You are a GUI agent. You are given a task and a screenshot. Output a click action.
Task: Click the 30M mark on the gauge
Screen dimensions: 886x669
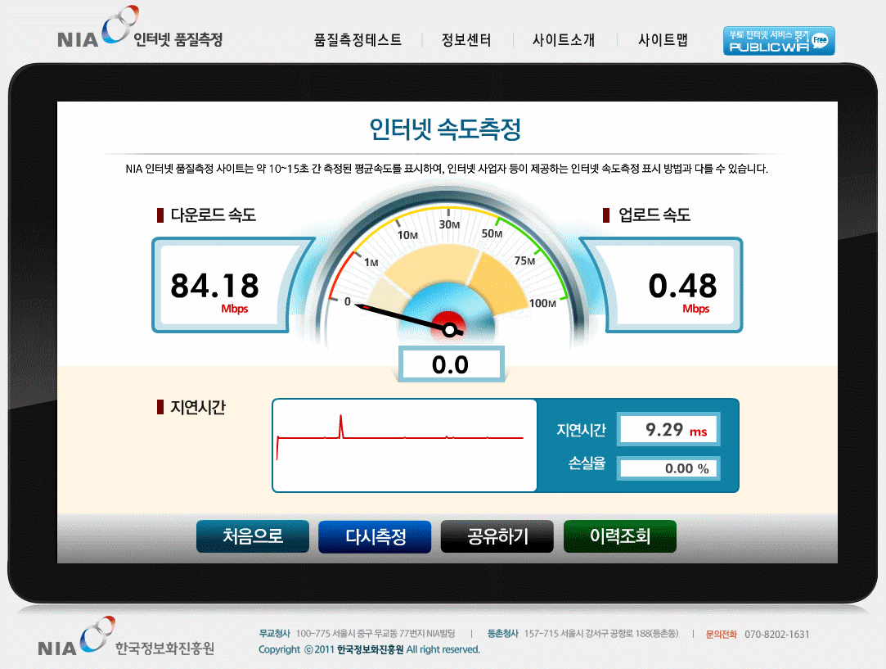pos(449,224)
